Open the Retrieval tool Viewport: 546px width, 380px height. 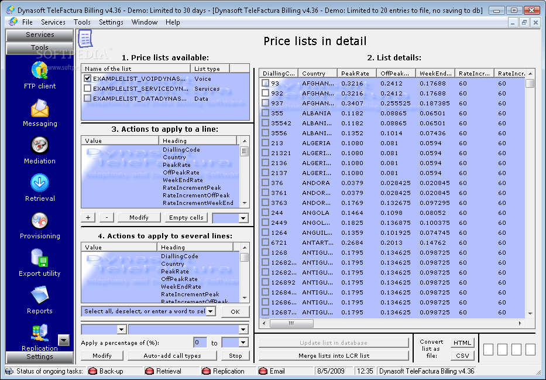40,188
